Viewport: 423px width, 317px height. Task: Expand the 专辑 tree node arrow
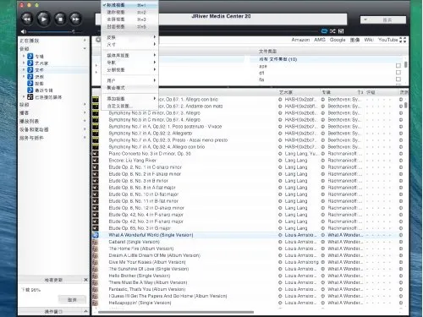tap(24, 56)
